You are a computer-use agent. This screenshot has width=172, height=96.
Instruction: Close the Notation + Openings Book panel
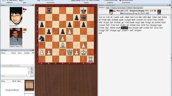(170, 5)
